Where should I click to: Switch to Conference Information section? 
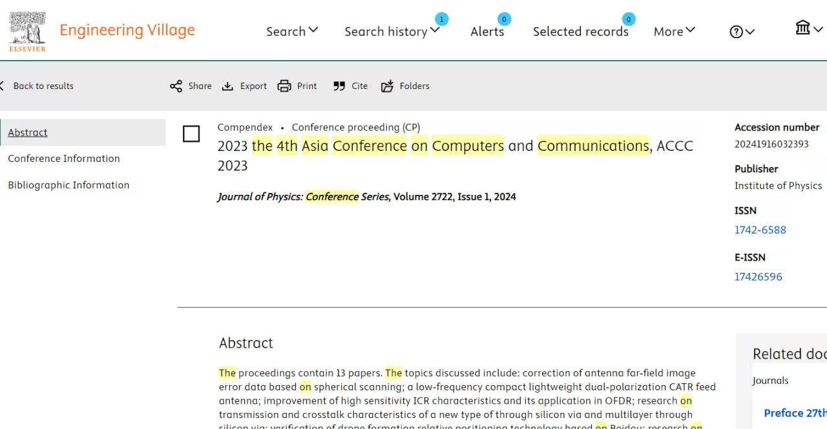coord(64,159)
